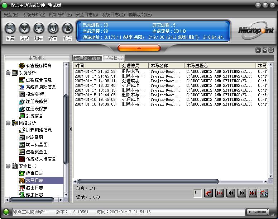Go to previous page of log

point(231,193)
